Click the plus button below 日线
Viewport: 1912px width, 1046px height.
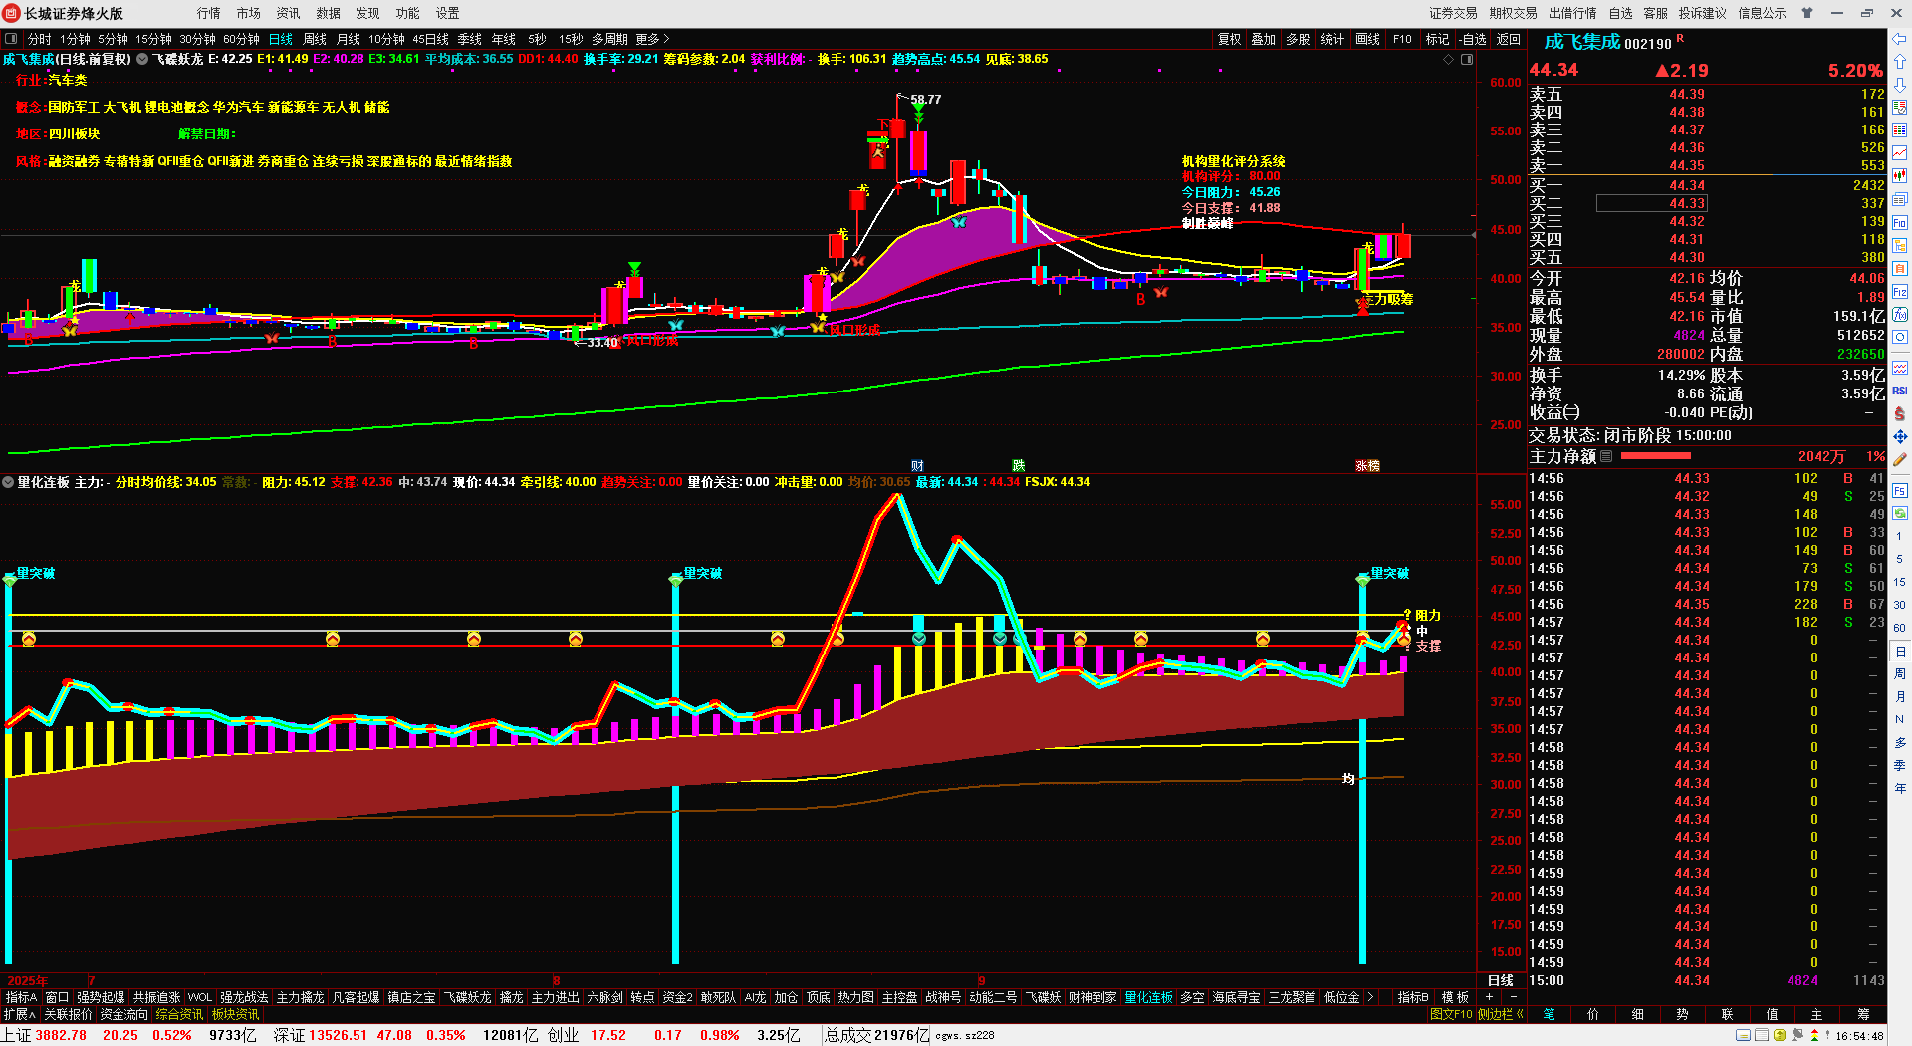pyautogui.click(x=1489, y=997)
